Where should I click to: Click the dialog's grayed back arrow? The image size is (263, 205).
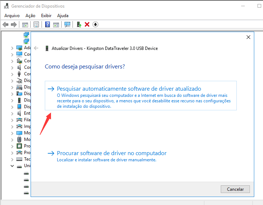coord(36,48)
